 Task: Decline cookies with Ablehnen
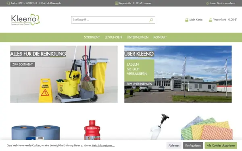(x=174, y=145)
